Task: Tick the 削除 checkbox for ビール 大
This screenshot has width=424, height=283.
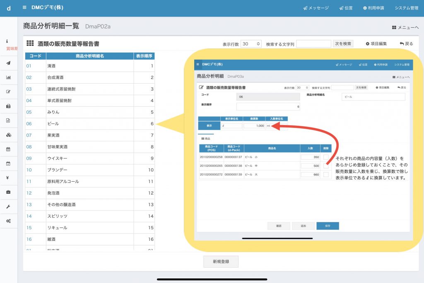Action: coord(326,175)
